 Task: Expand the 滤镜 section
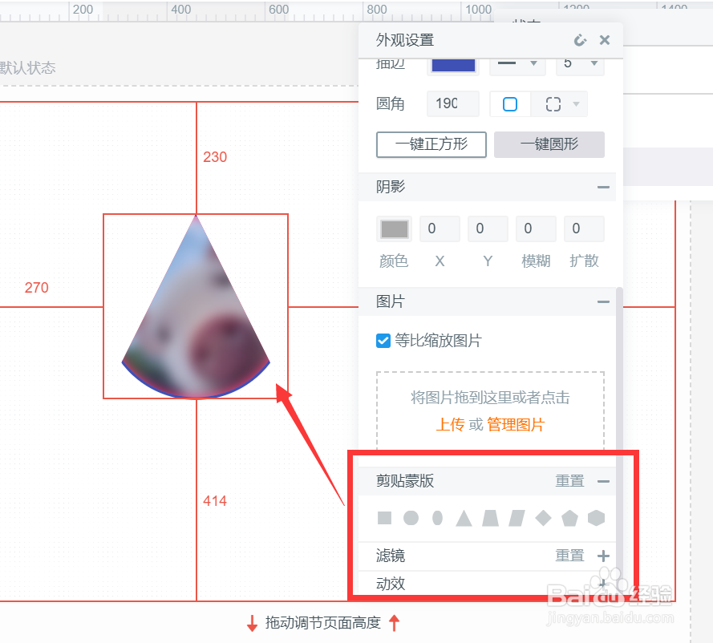coord(603,556)
